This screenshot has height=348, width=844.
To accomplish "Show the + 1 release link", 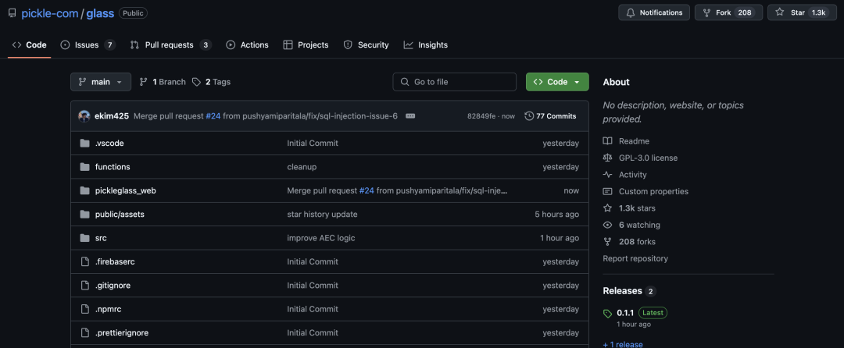I will coord(623,344).
